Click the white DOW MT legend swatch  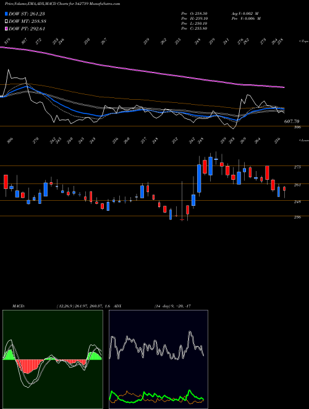tap(6, 21)
